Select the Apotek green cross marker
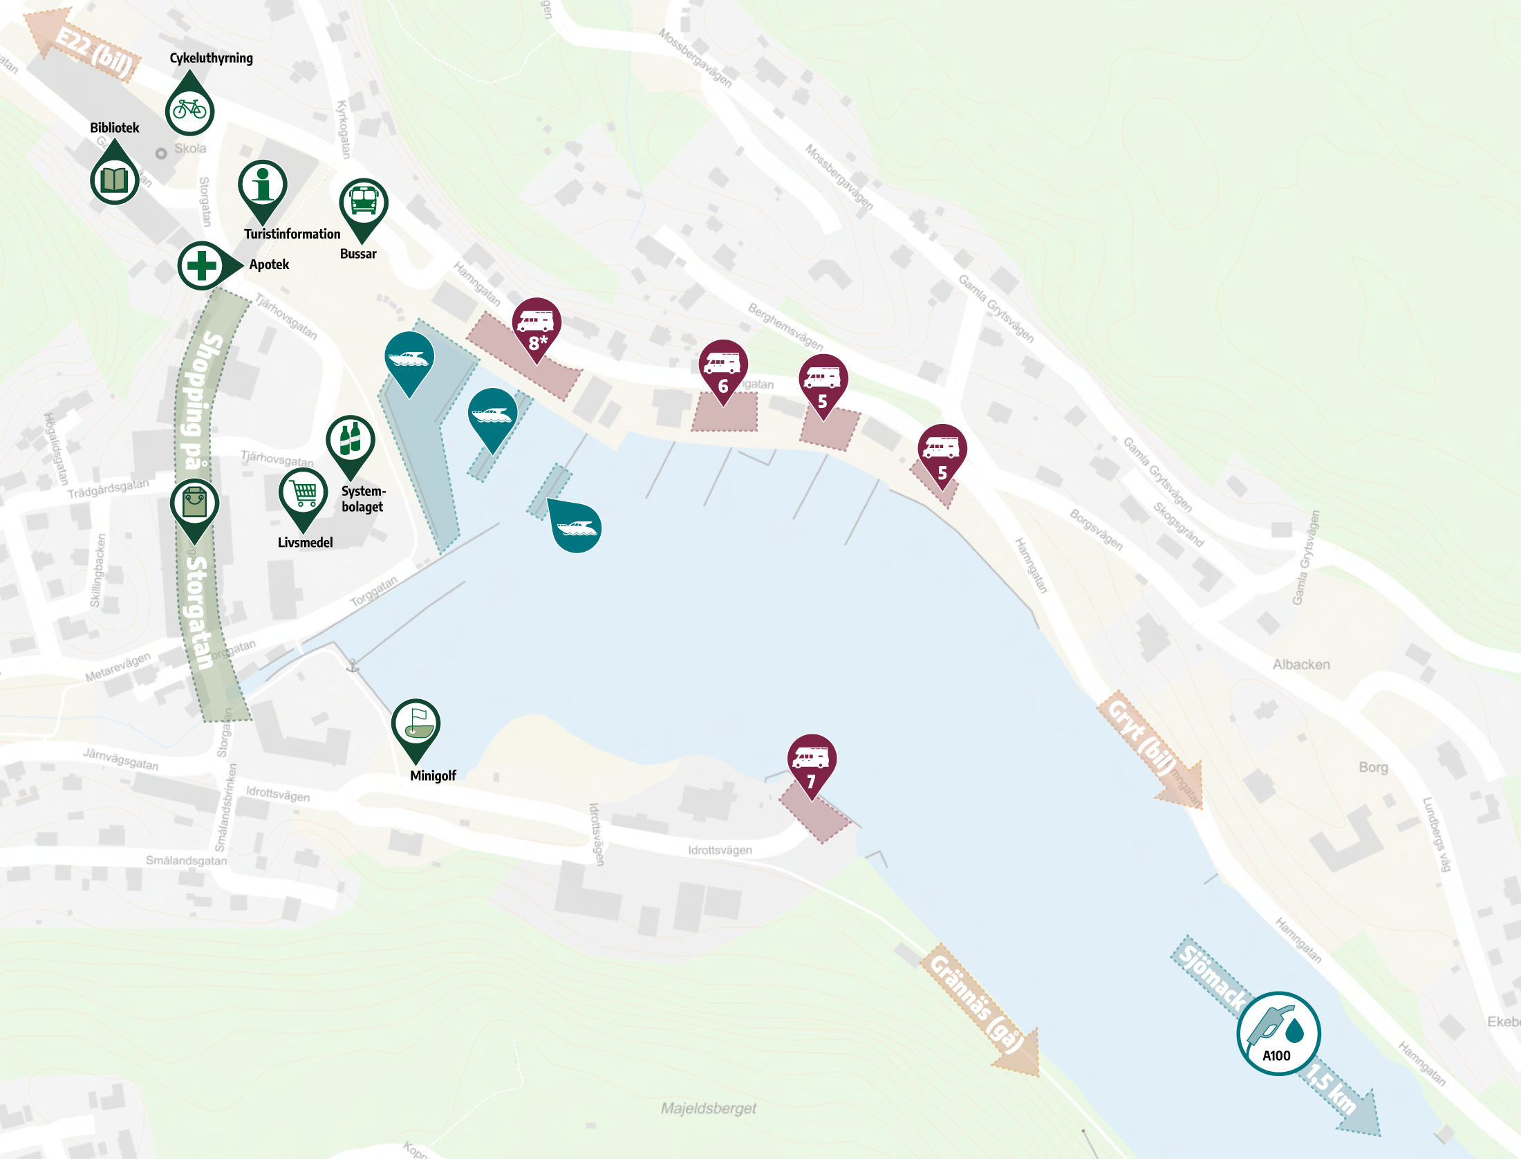The height and width of the screenshot is (1159, 1521). pyautogui.click(x=209, y=266)
